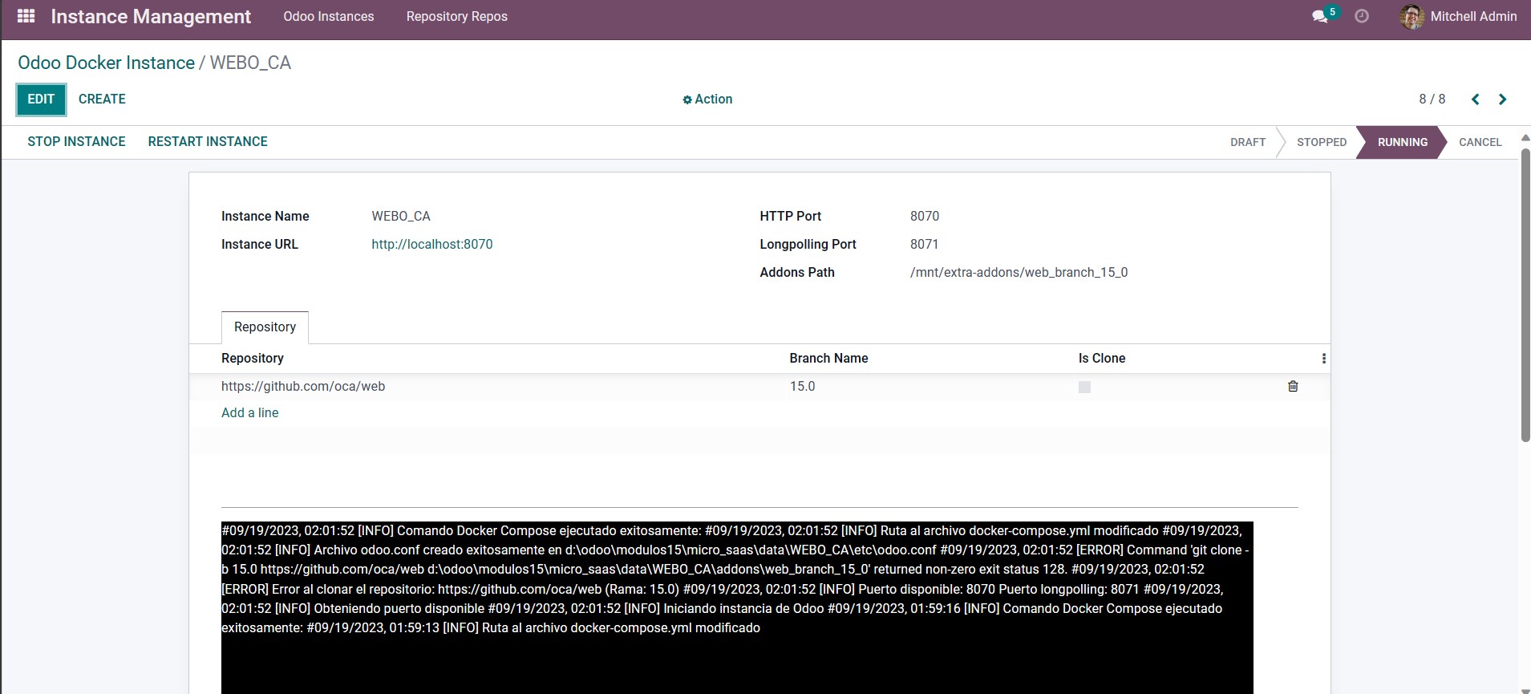1531x694 pixels.
Task: Sort by Repository column header
Action: click(x=253, y=359)
